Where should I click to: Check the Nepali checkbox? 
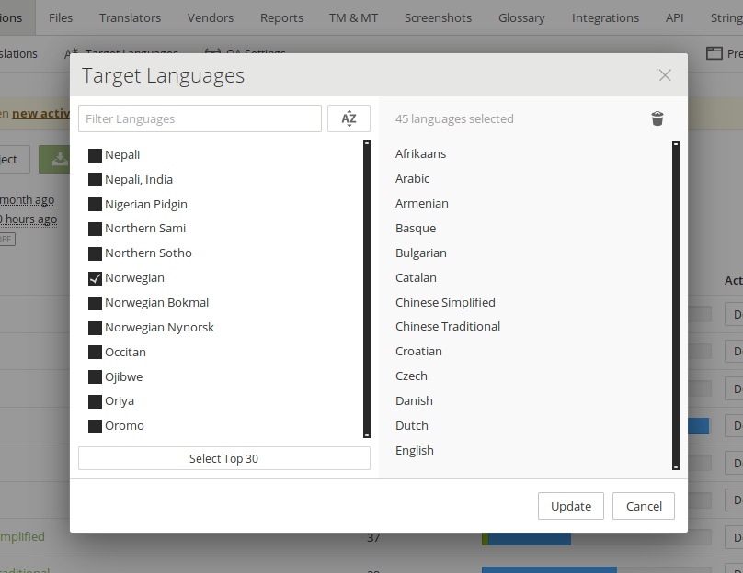coord(95,155)
